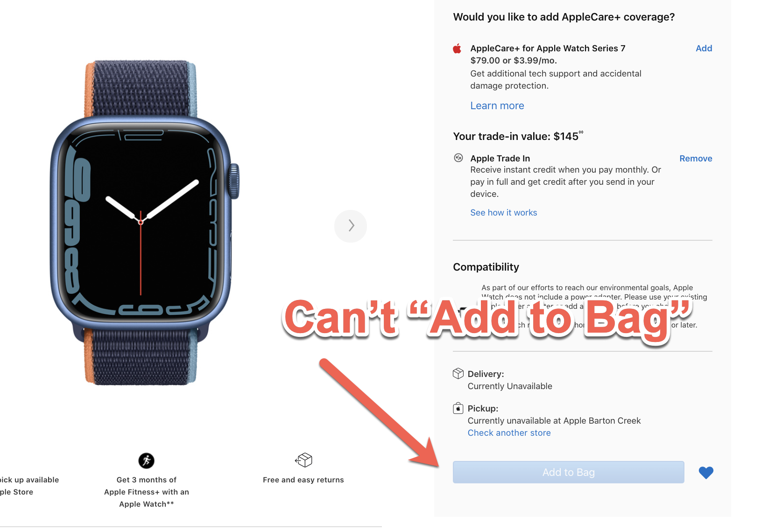This screenshot has height=530, width=761.
Task: Save to favorites with blue heart icon
Action: [x=706, y=473]
